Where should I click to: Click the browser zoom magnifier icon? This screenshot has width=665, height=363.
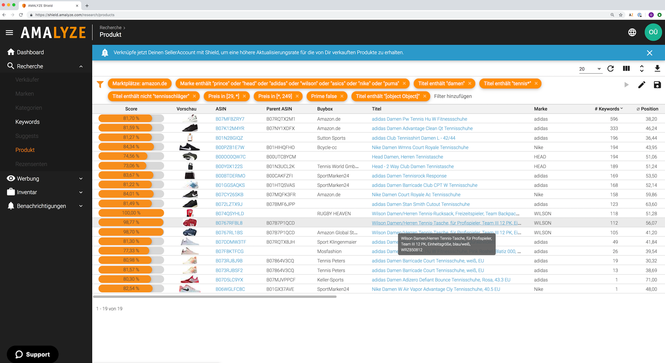(612, 15)
